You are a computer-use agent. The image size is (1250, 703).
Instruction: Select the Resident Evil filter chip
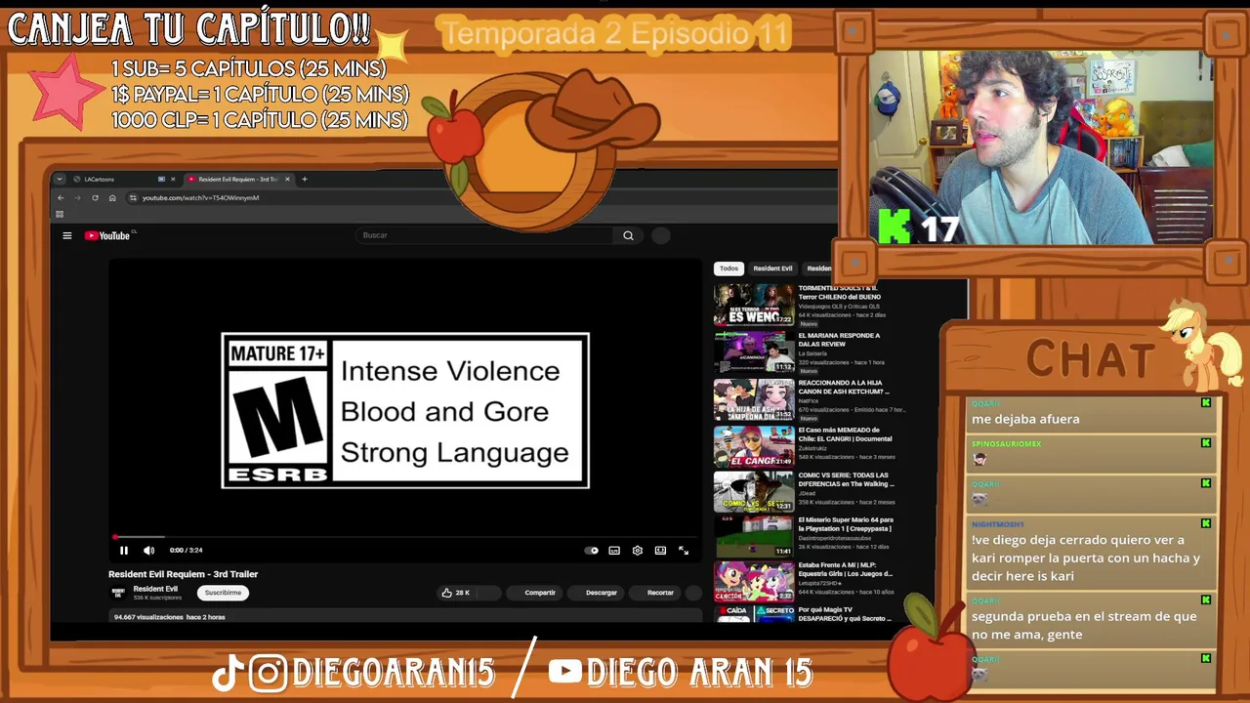click(772, 269)
